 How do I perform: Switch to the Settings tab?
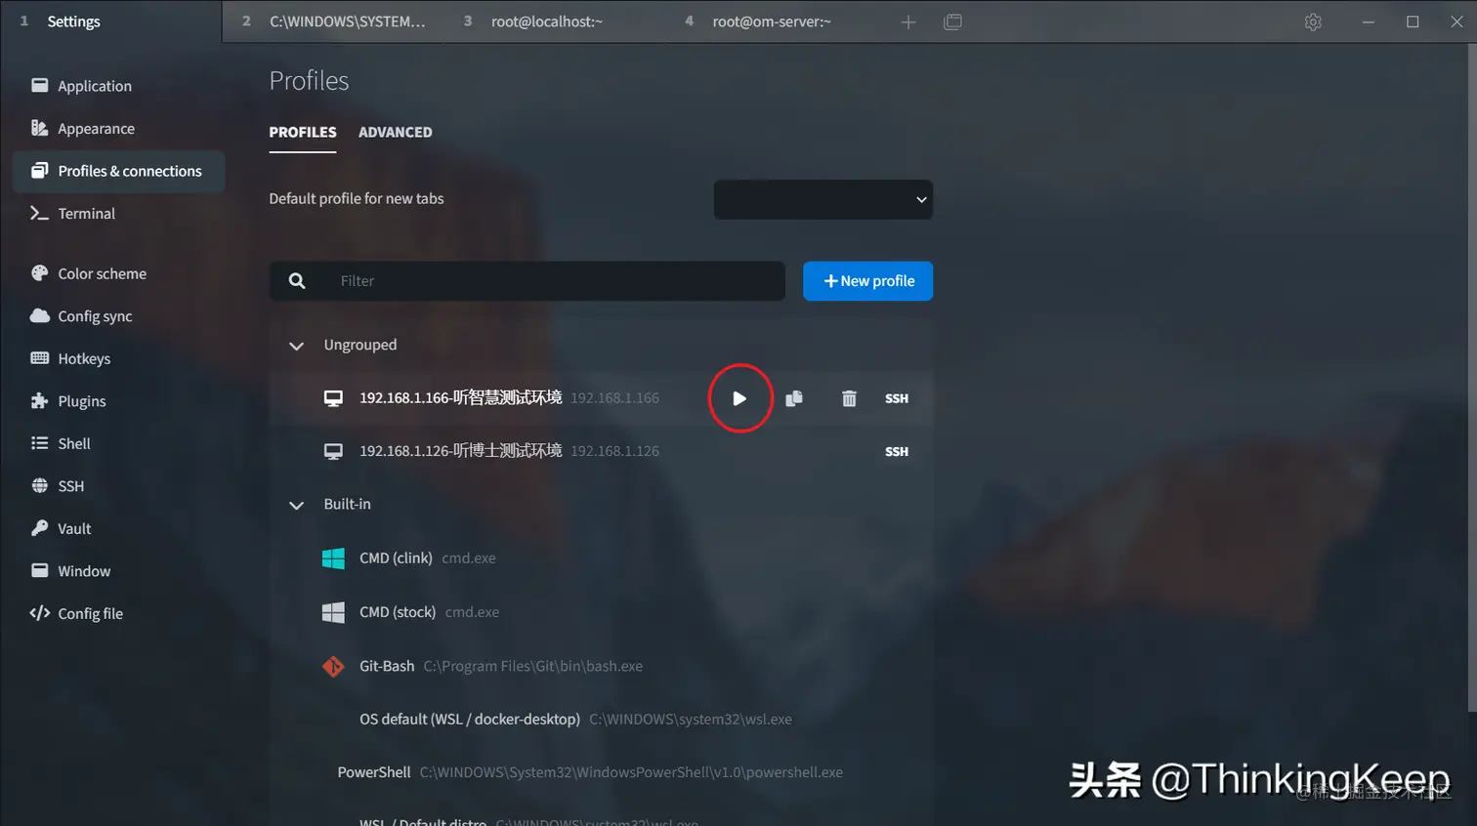tap(110, 21)
